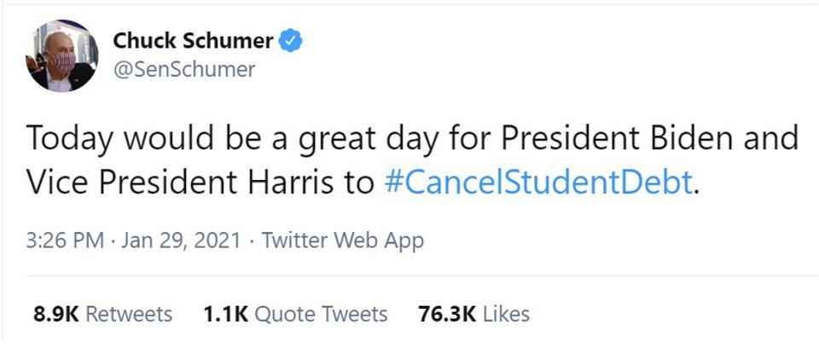Image resolution: width=819 pixels, height=353 pixels.
Task: Click the divider line above the tweet stats
Action: [412, 275]
